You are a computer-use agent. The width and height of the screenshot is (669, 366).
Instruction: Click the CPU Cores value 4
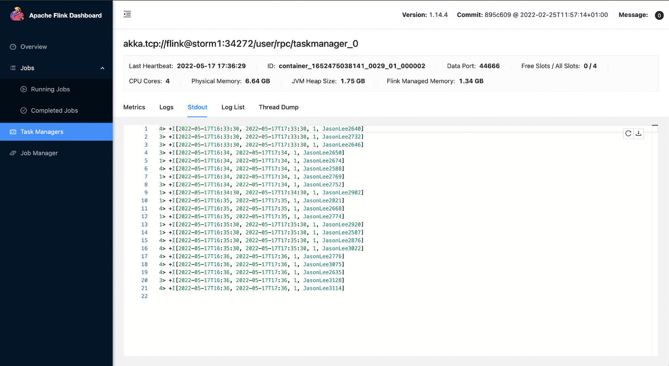168,81
